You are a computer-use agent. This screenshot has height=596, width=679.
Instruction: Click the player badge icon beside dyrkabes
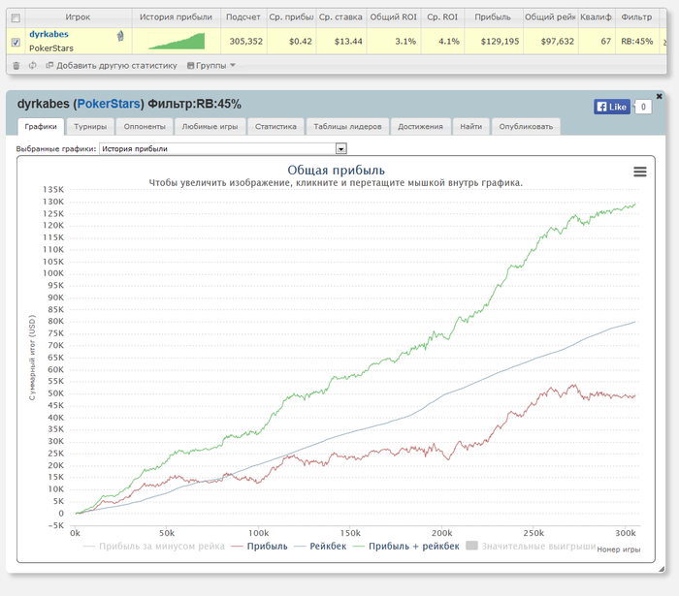click(x=120, y=36)
